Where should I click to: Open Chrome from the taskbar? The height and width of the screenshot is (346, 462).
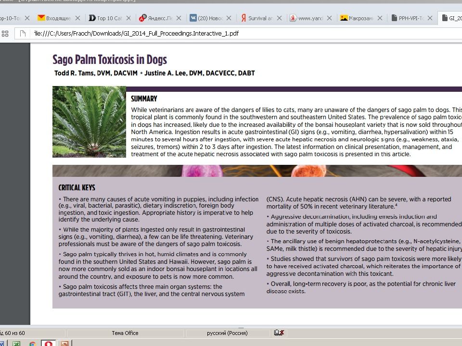tap(33, 343)
